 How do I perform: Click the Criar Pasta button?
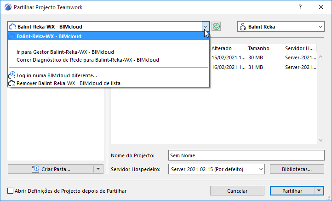click(51, 169)
